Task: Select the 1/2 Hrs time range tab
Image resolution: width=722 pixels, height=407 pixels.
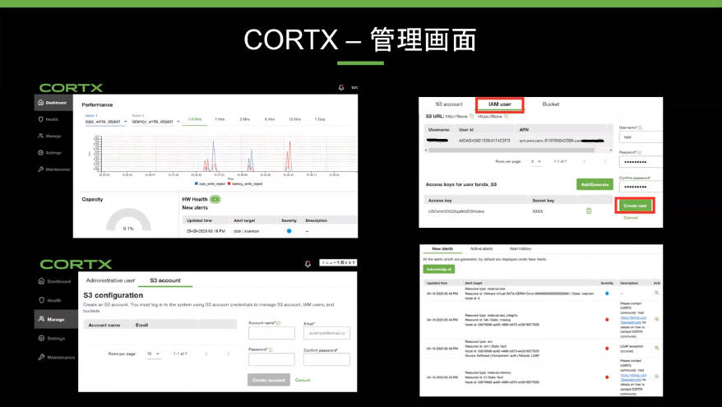Action: (x=195, y=119)
